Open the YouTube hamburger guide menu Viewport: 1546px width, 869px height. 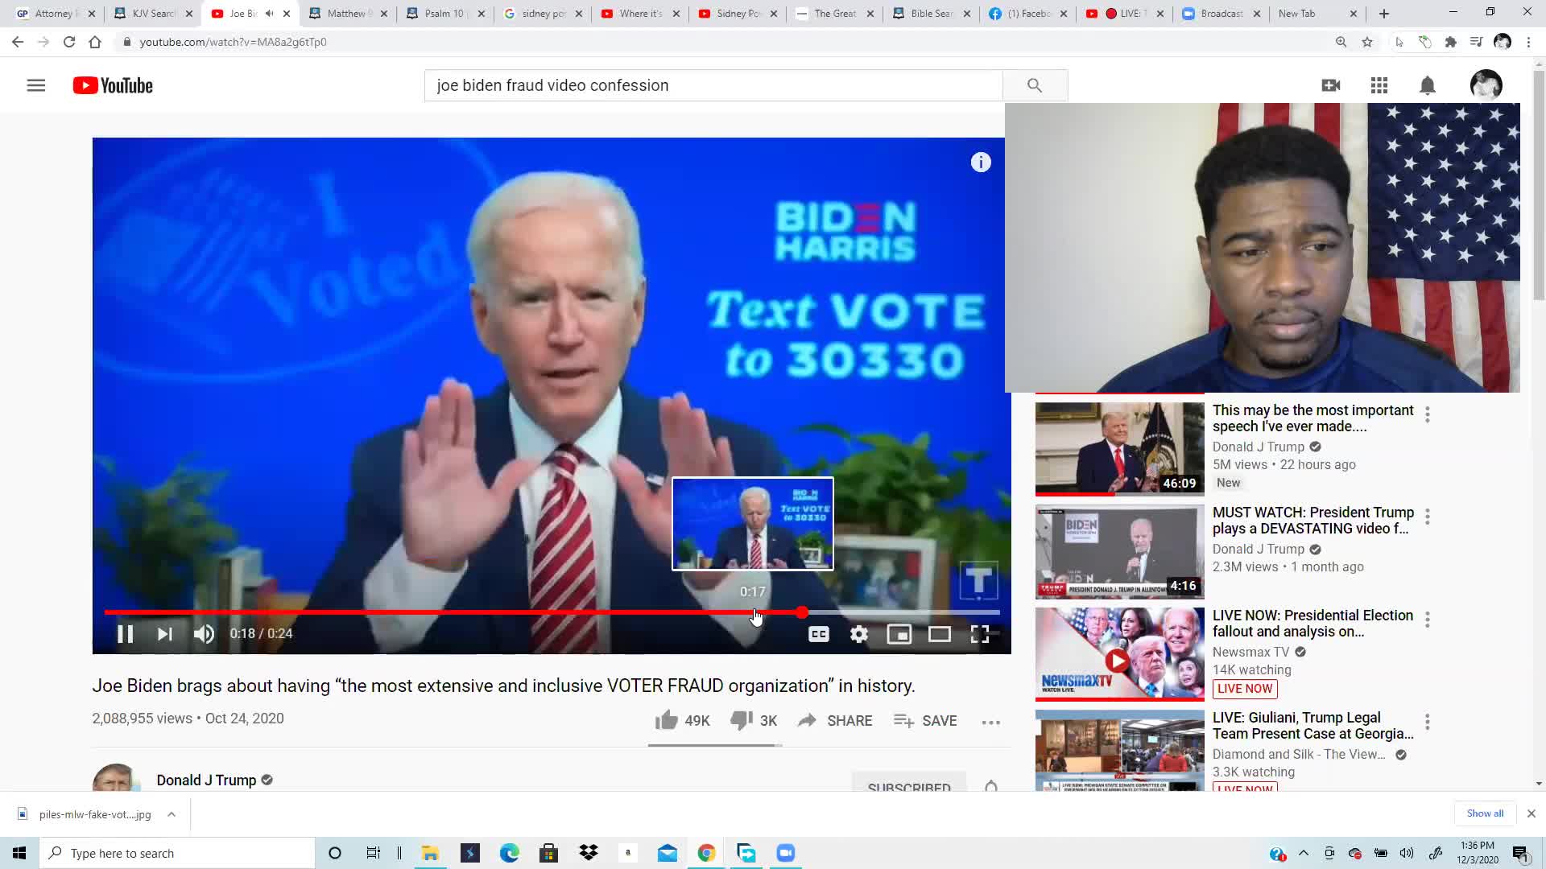(36, 85)
